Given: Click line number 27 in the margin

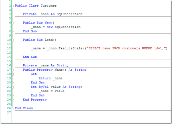Looking at the screenshot, I should tap(9, 112).
